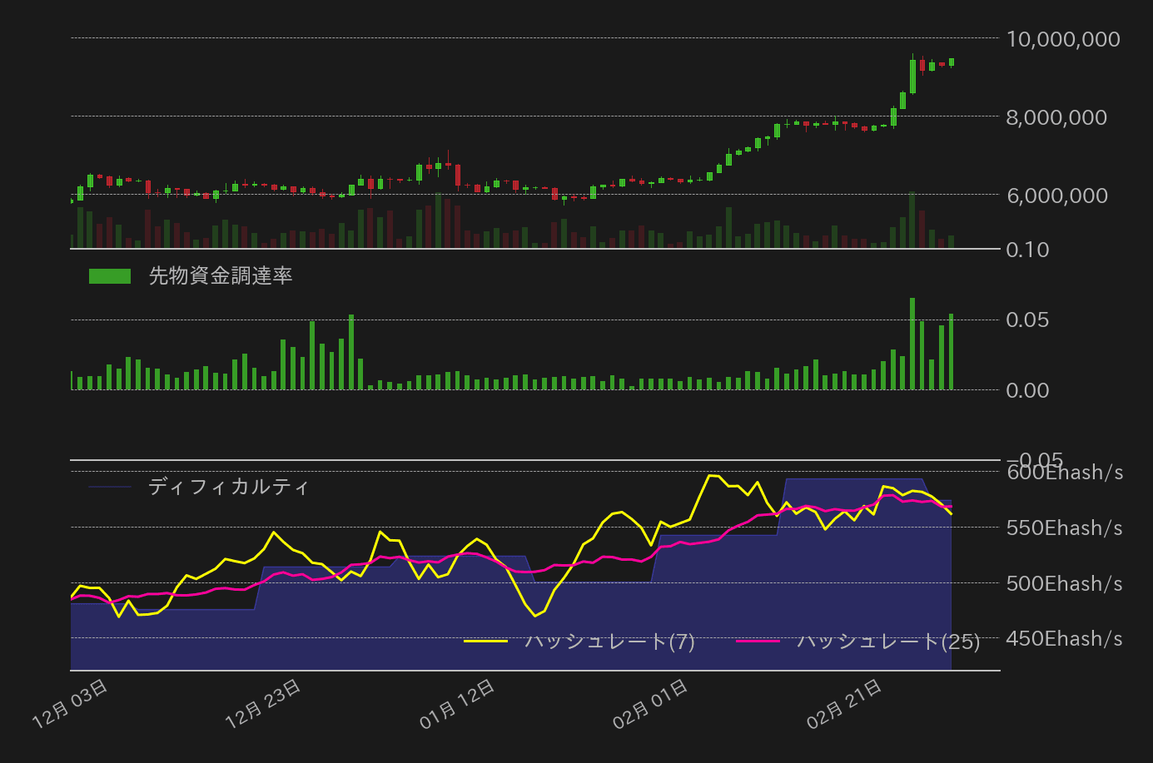Select the 02月 21日 date label
This screenshot has width=1153, height=763.
pos(845,704)
